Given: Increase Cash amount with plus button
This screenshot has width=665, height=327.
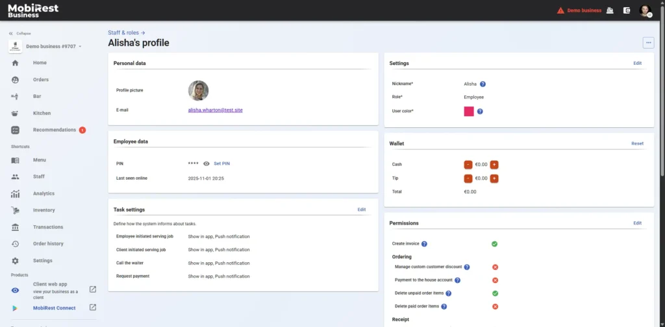Looking at the screenshot, I should (494, 165).
